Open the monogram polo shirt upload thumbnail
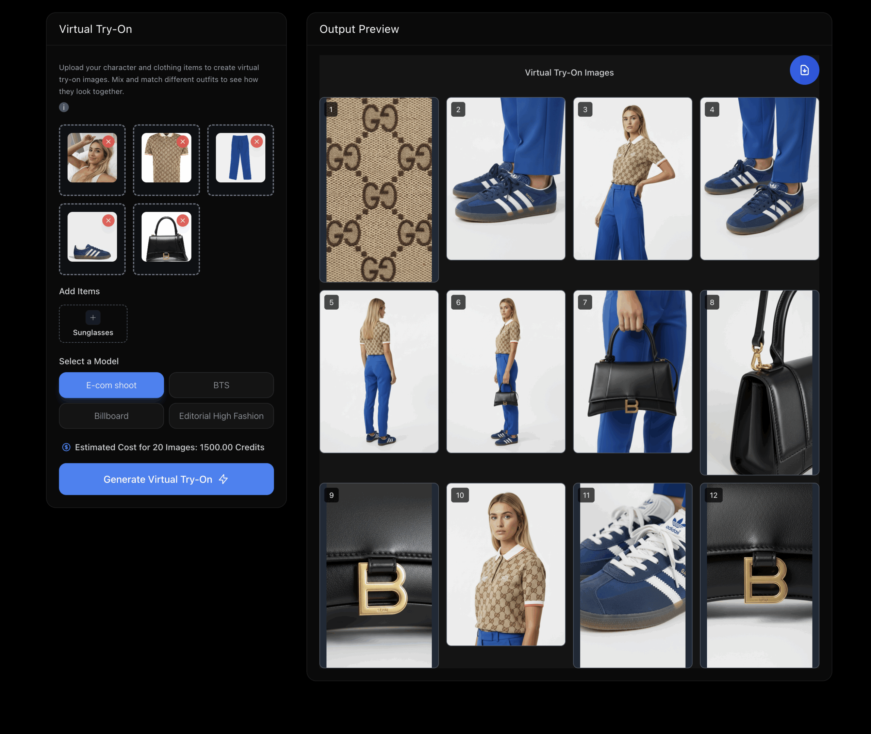871x734 pixels. 166,158
